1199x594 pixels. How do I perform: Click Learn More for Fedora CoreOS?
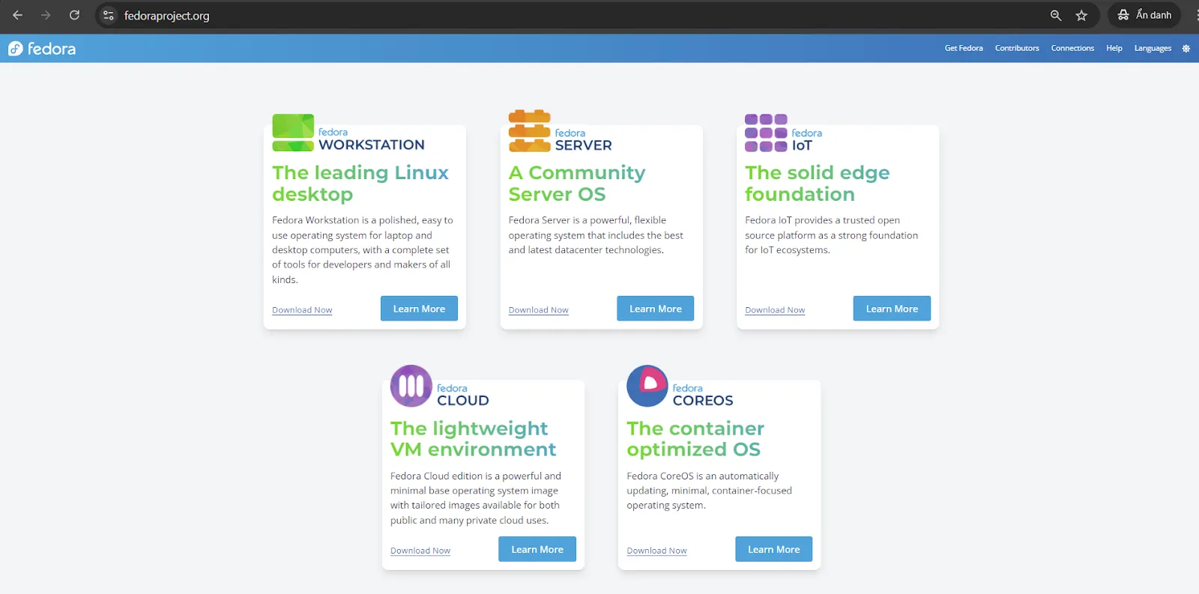click(774, 549)
